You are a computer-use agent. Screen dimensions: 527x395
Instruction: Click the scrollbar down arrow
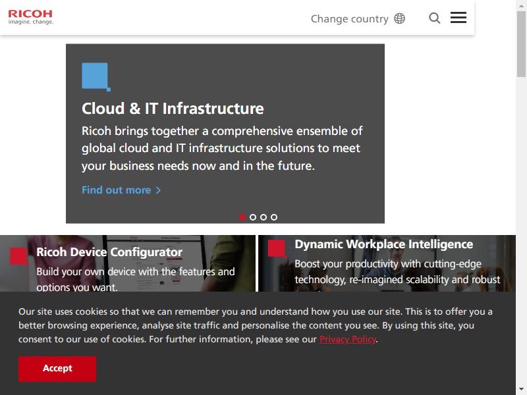pos(521,390)
